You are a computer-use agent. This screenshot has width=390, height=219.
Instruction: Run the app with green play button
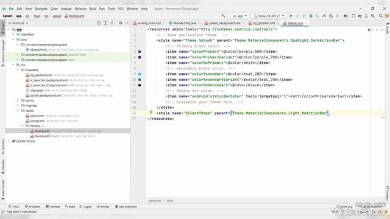(291, 16)
